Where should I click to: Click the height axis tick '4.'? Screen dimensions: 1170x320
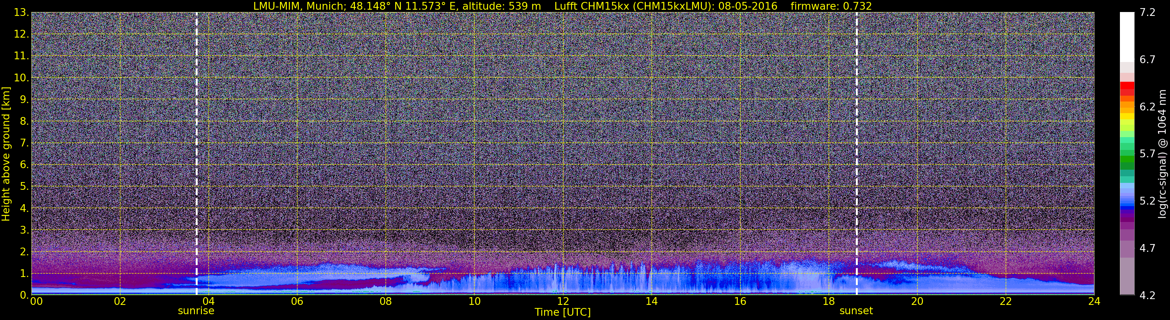[24, 208]
